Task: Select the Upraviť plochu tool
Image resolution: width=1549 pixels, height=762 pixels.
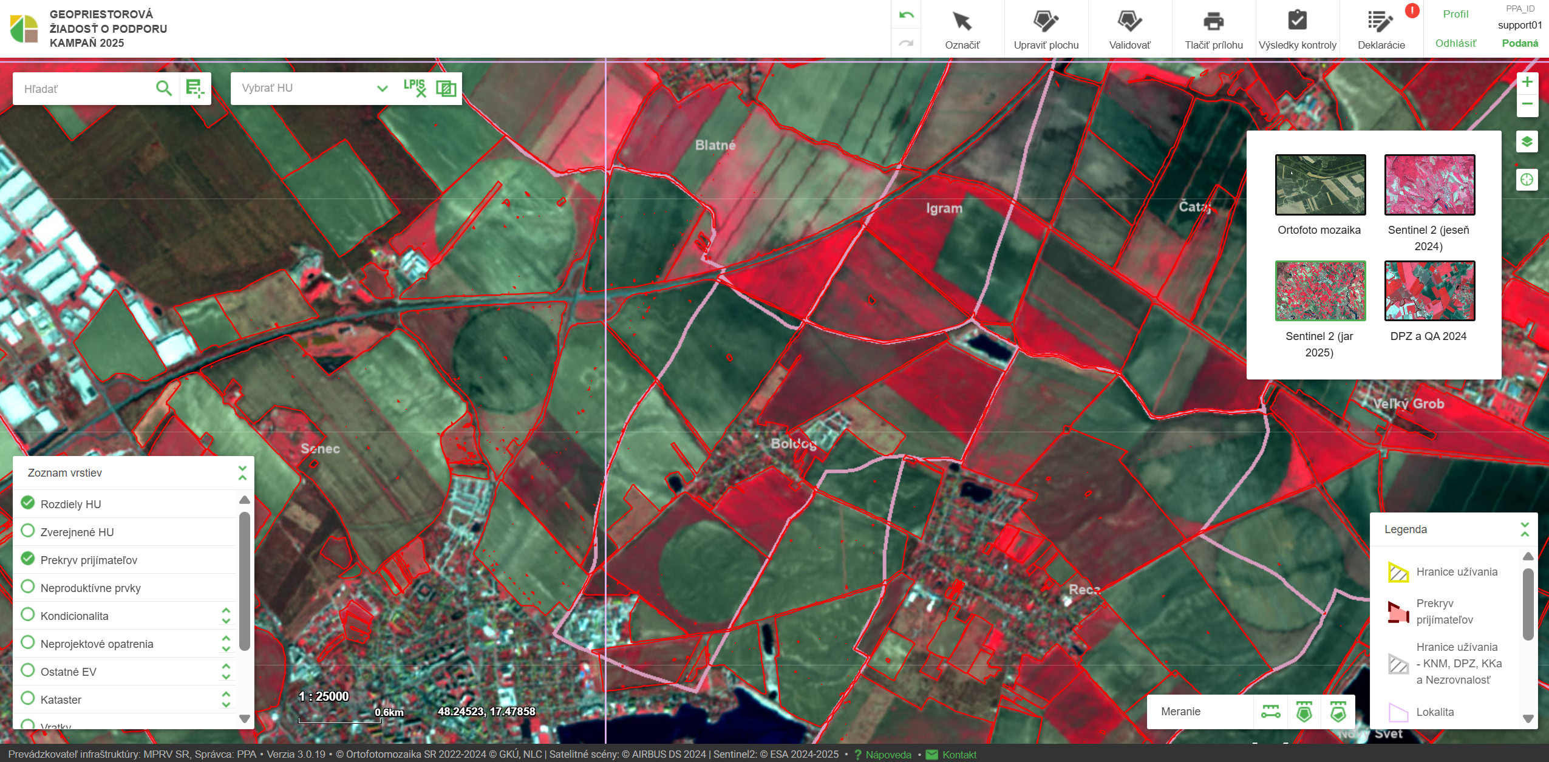Action: click(x=1046, y=22)
